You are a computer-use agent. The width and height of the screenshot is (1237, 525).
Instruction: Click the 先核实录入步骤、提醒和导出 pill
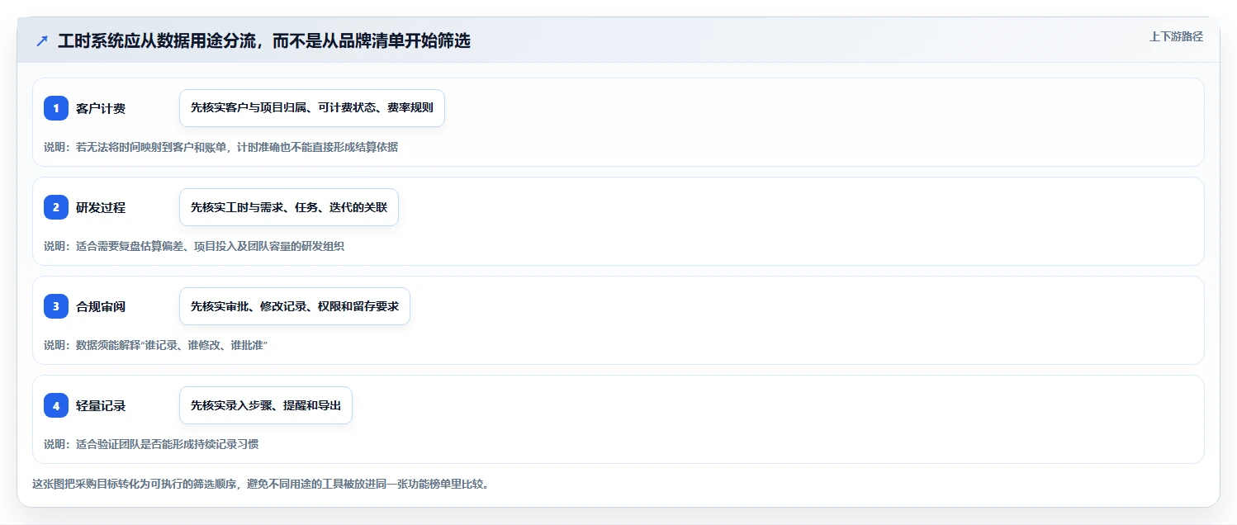[x=266, y=405]
